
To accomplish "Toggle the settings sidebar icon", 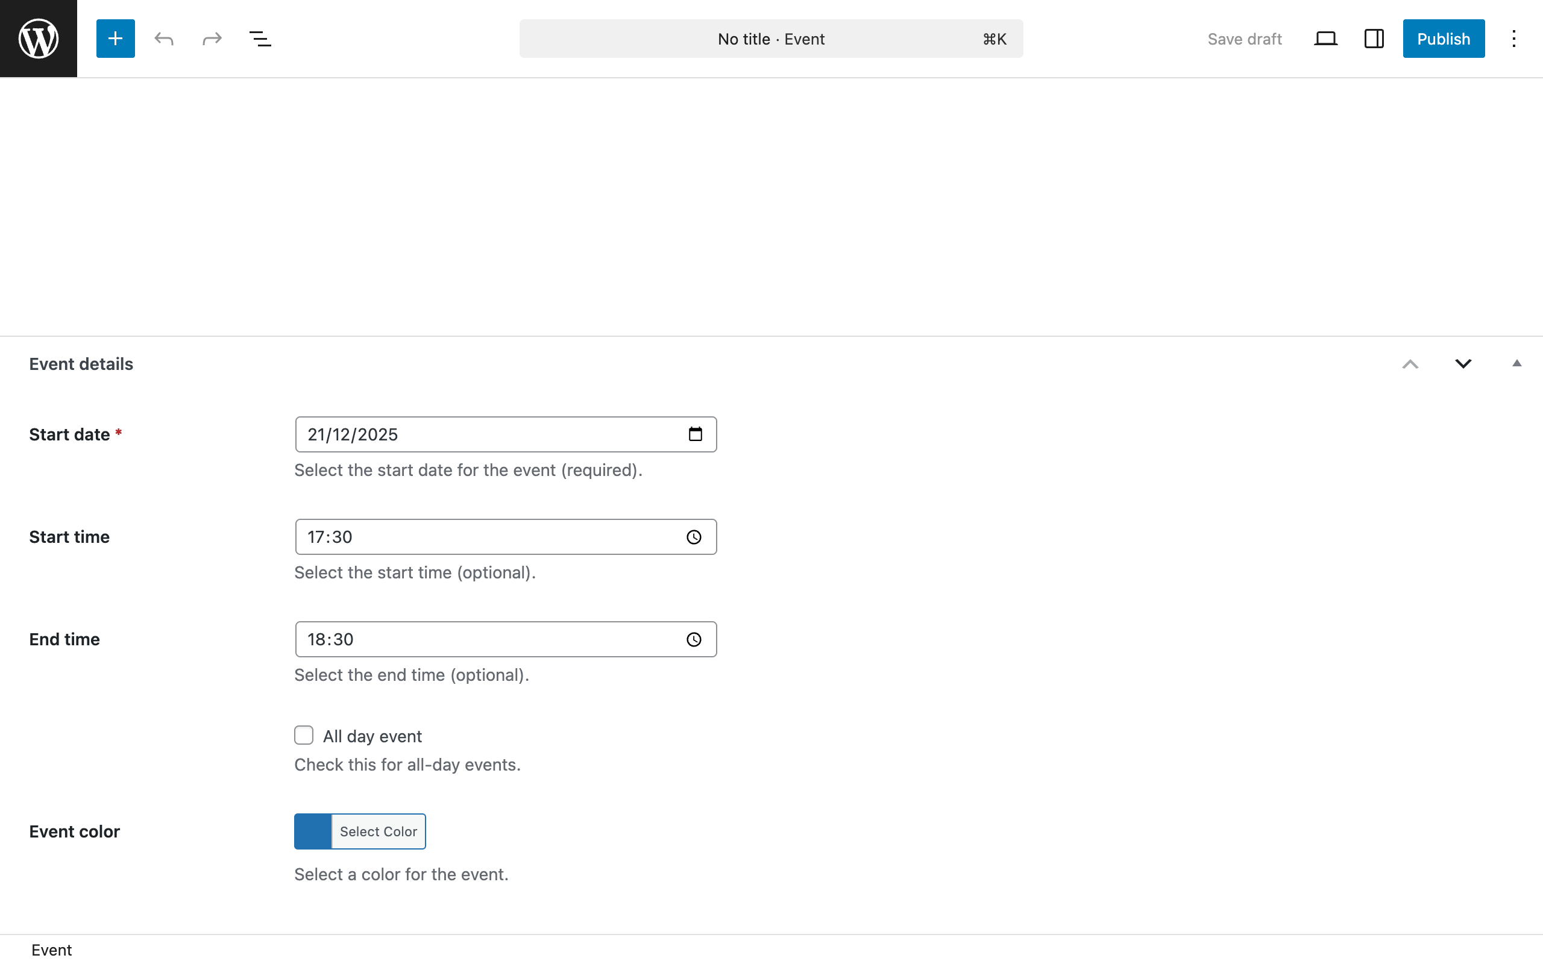I will (x=1374, y=38).
